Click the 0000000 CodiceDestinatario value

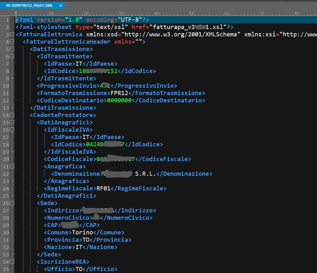click(119, 100)
